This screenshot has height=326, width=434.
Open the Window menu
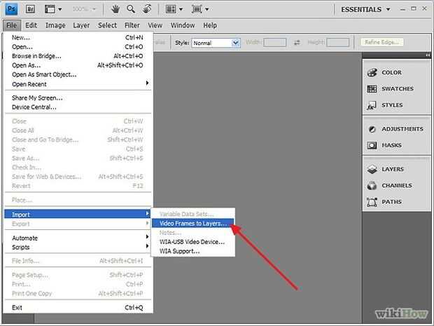[183, 25]
